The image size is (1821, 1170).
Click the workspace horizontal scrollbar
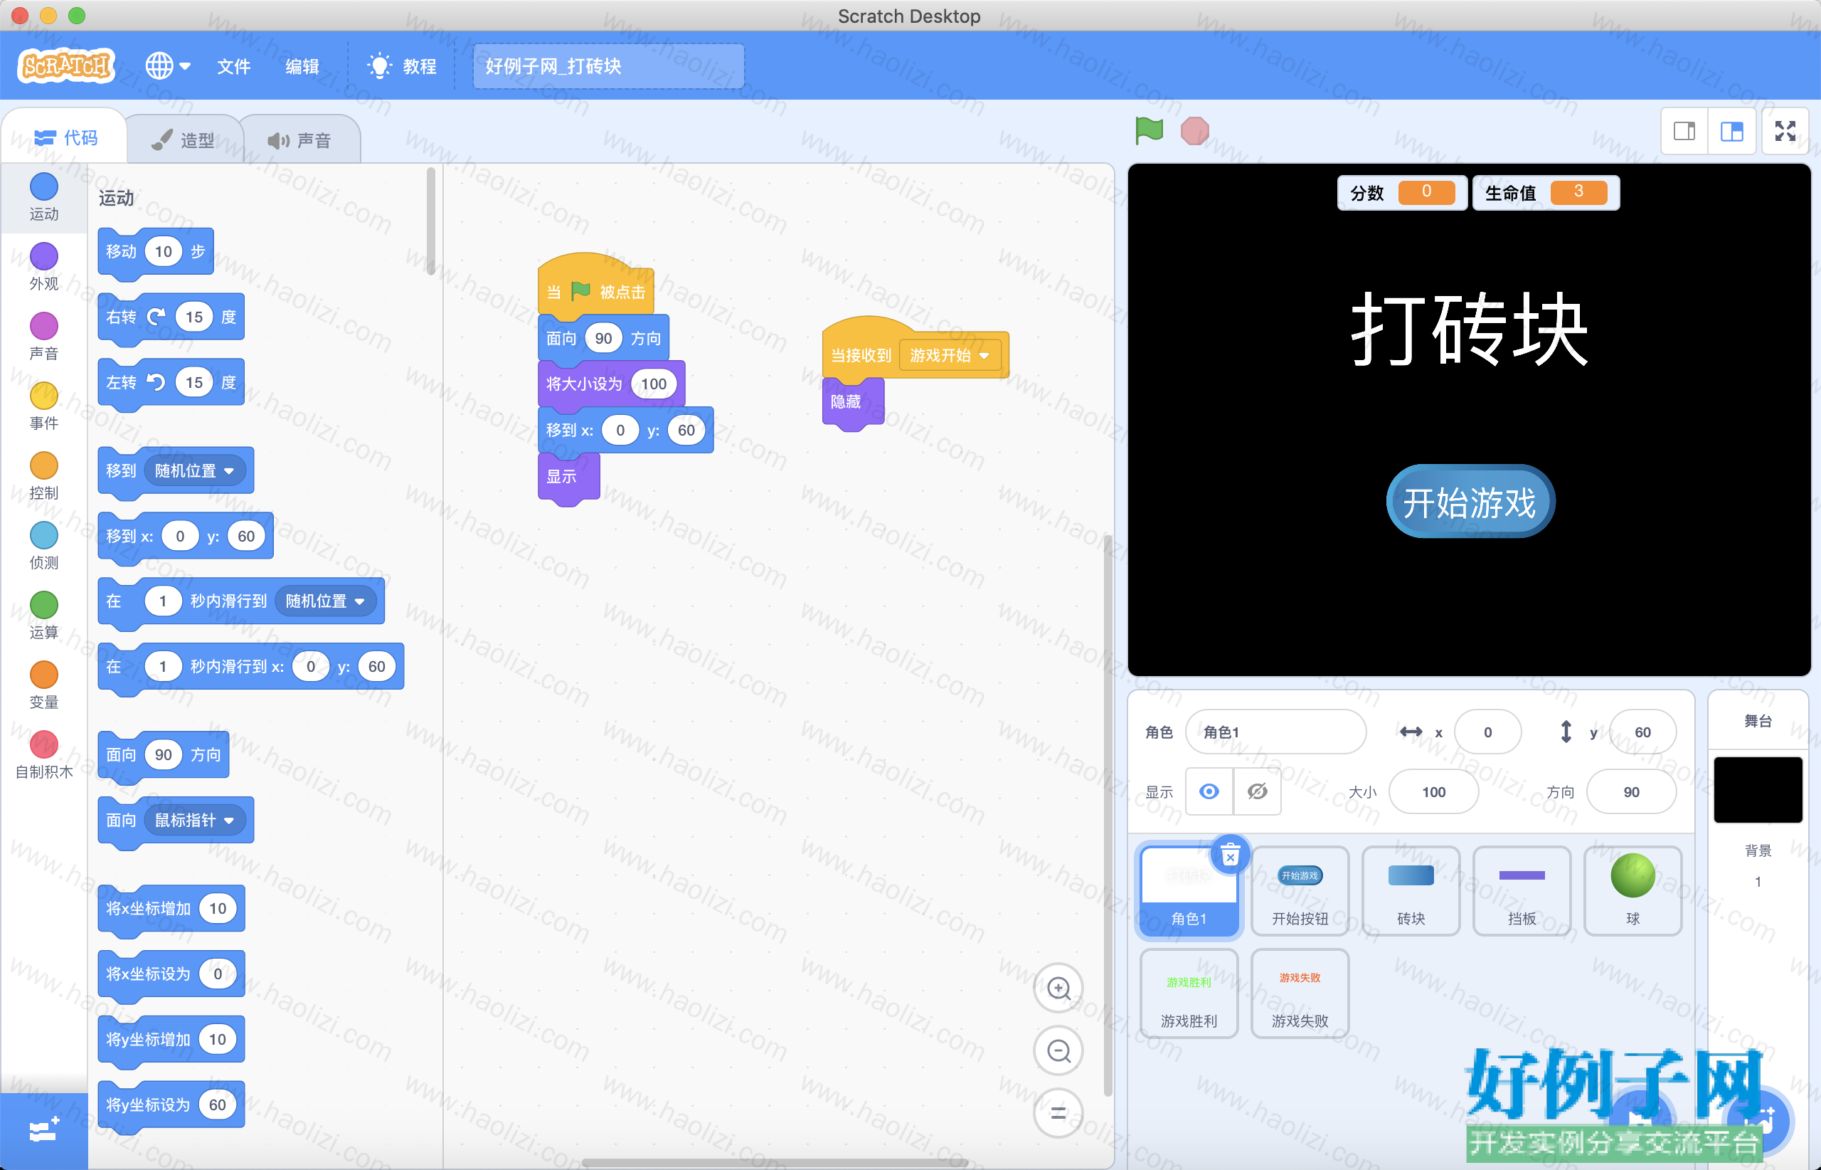coord(775,1163)
